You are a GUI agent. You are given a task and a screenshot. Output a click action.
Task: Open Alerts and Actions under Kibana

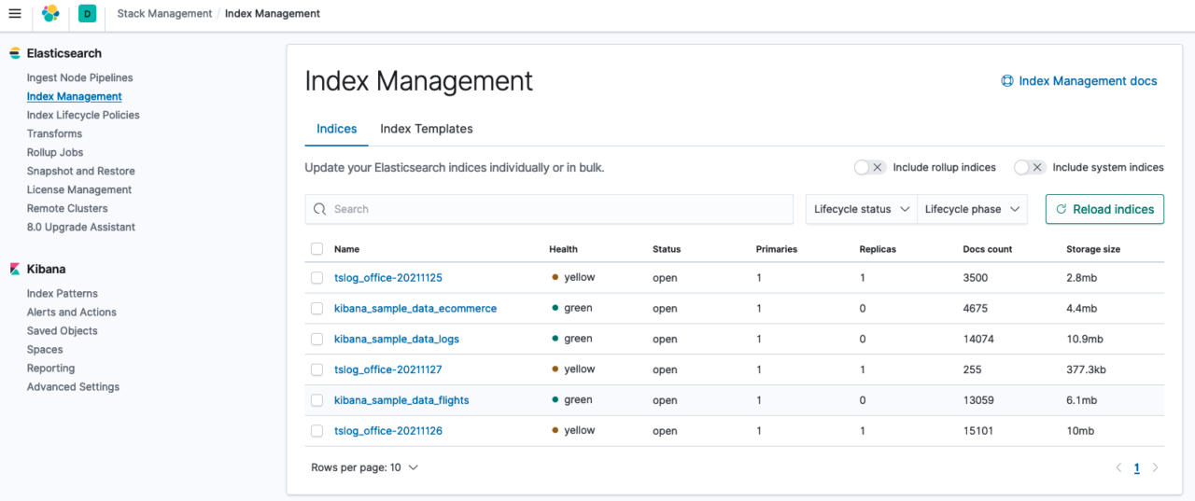click(72, 312)
